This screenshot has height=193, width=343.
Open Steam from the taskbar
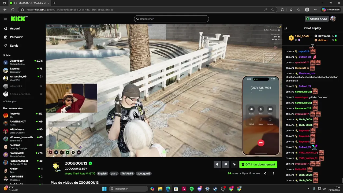coord(215,189)
